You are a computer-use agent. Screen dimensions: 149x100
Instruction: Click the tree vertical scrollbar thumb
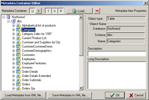81,38
